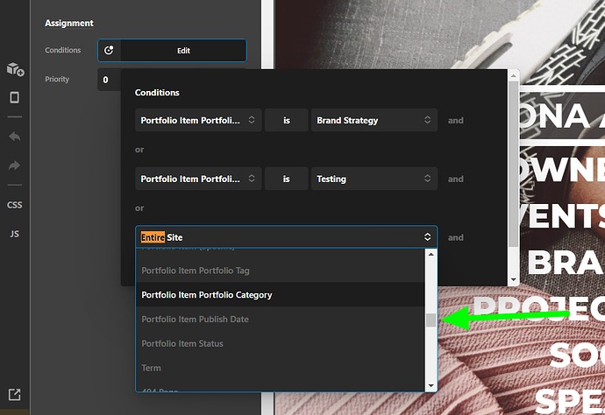This screenshot has width=605, height=415.
Task: Click the conditions refresh icon beside Edit
Action: [110, 50]
